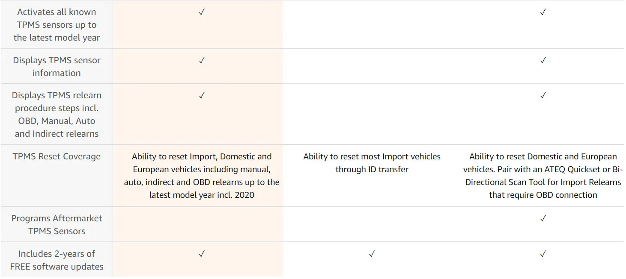The height and width of the screenshot is (279, 626).
Task: Select 'Programs Aftermarket TPMS Sensors' row label
Action: (x=57, y=225)
